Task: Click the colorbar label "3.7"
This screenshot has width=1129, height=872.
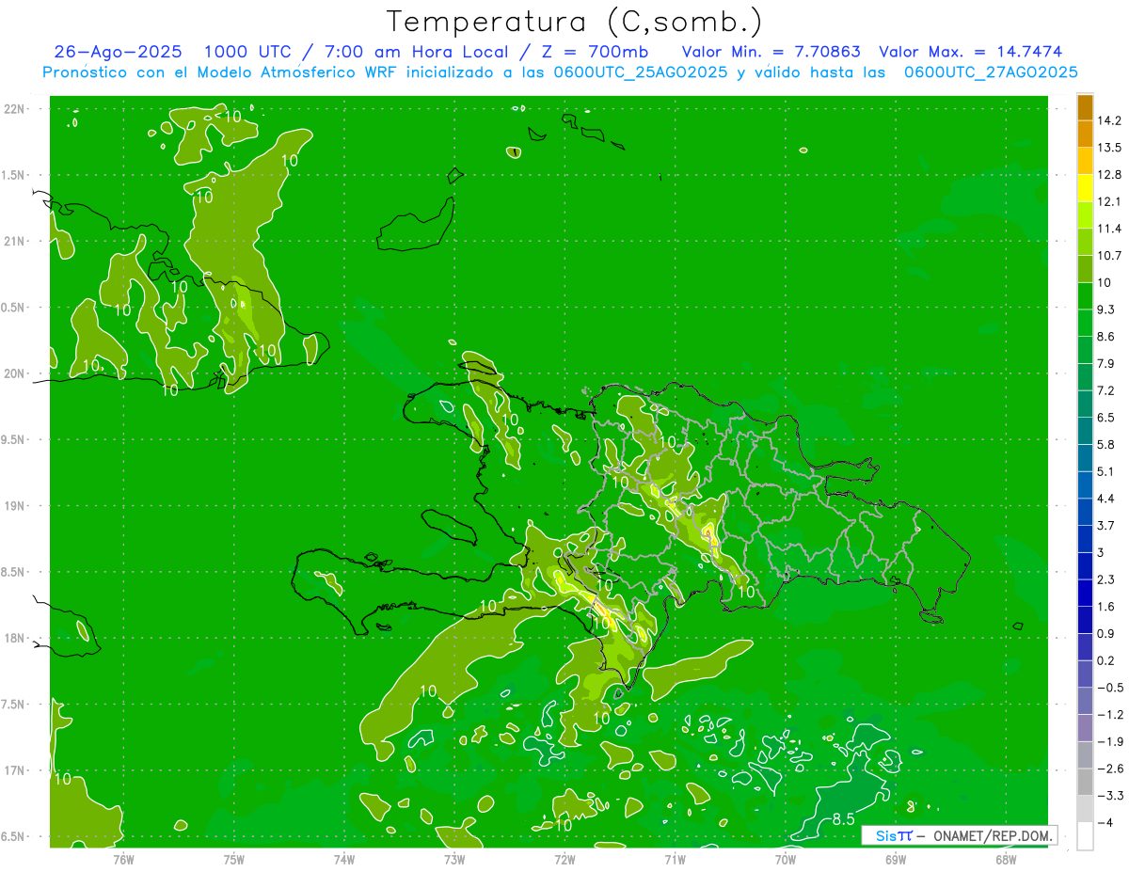Action: 1106,526
